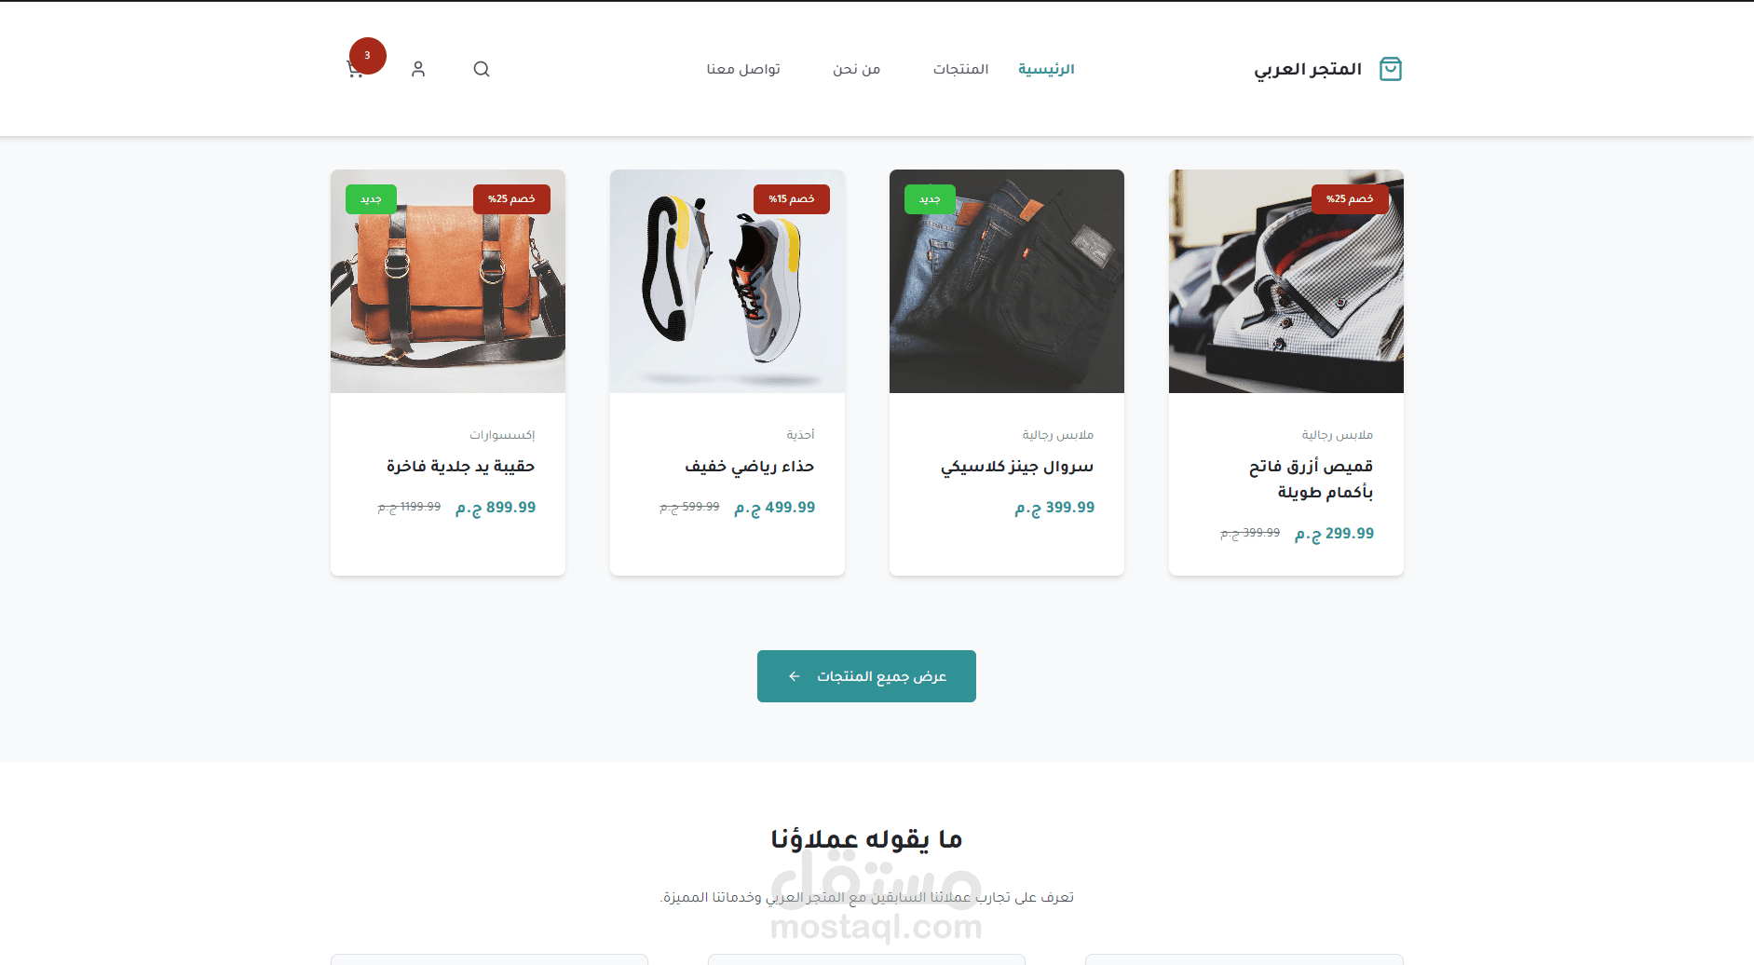Click the المتجر العربي brand name
The width and height of the screenshot is (1754, 965).
click(x=1308, y=69)
